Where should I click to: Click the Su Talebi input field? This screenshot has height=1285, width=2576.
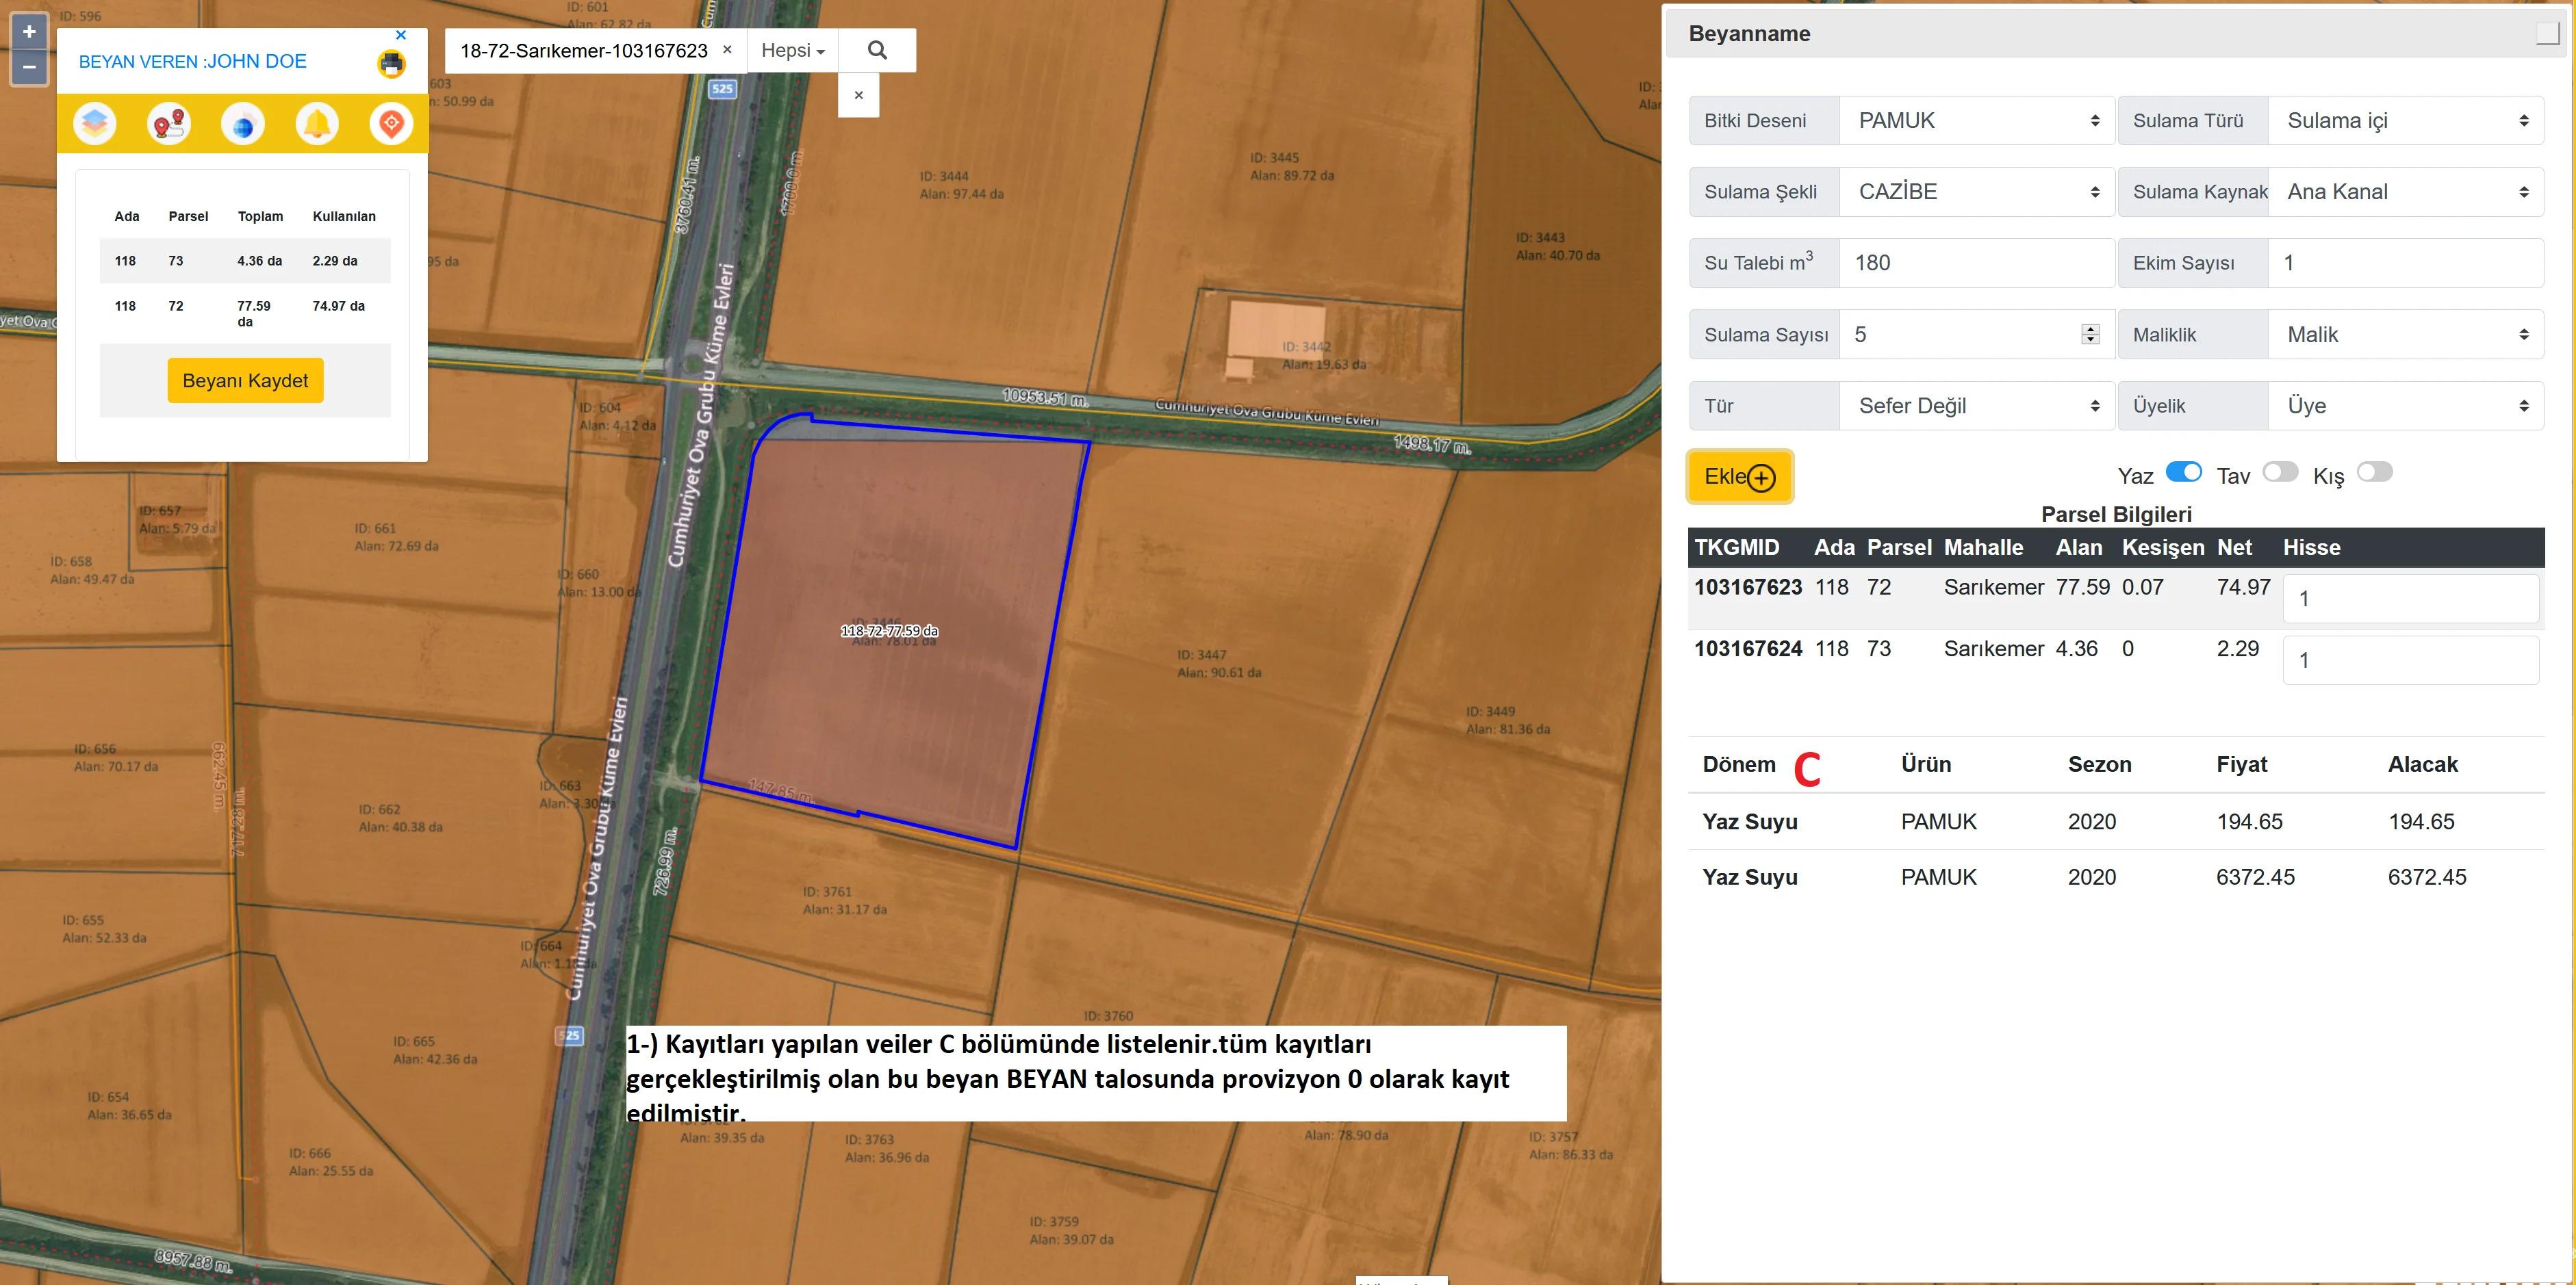(1976, 264)
